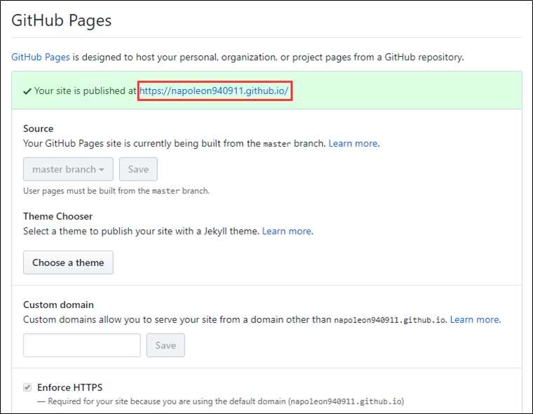Viewport: 533px width, 414px height.
Task: Open the published site napoleon940911.github.io link
Action: [x=214, y=91]
